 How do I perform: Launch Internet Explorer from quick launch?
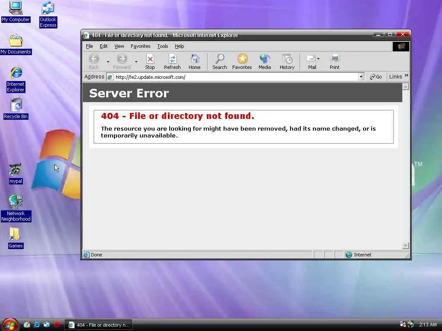[37, 325]
